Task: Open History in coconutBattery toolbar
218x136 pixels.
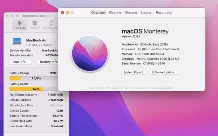Action: click(35, 25)
